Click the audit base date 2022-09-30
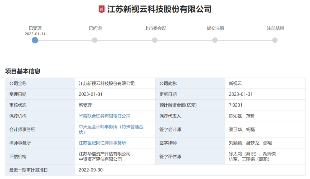 90,170
